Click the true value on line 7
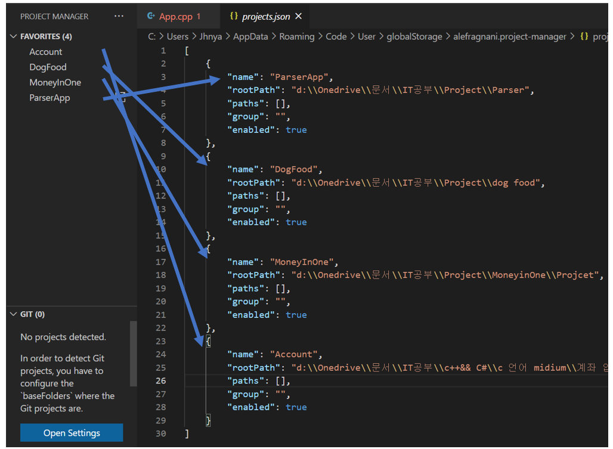The width and height of the screenshot is (613, 449). point(296,130)
